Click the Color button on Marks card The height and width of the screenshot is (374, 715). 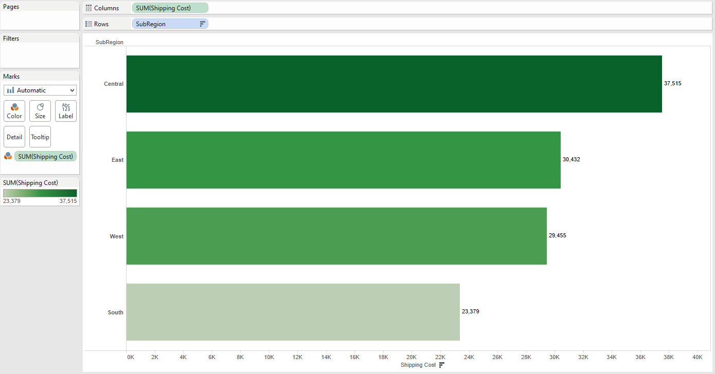click(14, 110)
